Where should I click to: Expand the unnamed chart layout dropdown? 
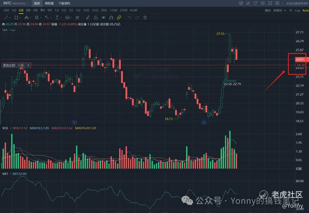(x=297, y=3)
